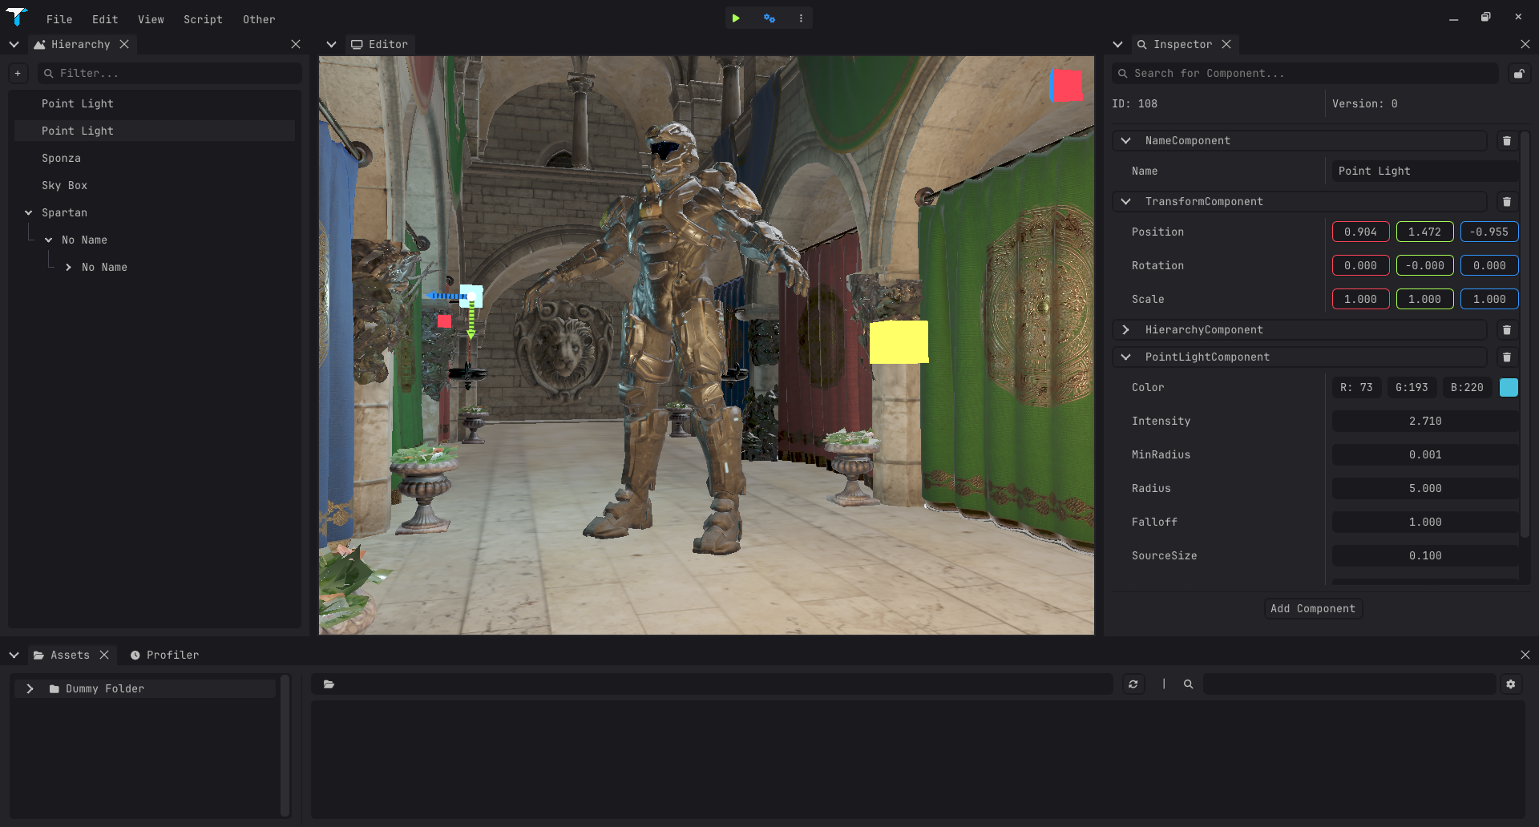Click the Falloff value field

pos(1425,522)
